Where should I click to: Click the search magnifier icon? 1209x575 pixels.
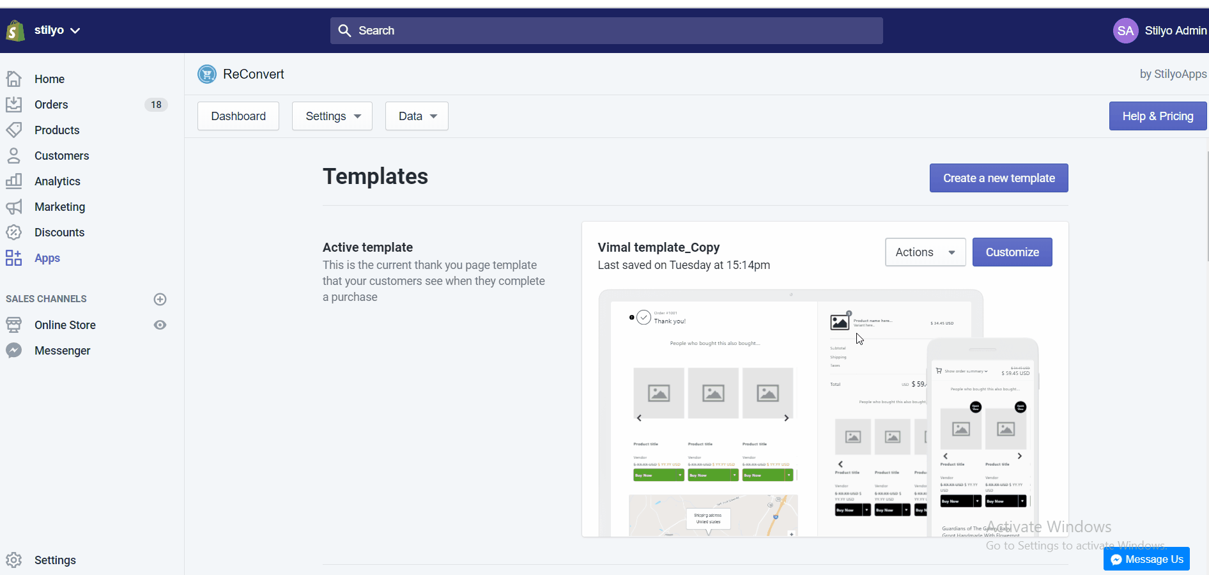(x=344, y=31)
